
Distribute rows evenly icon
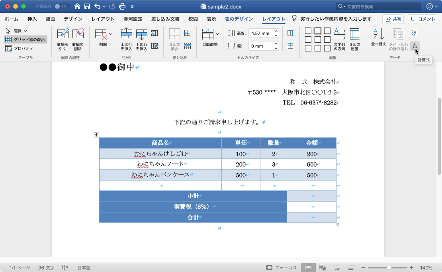click(290, 33)
